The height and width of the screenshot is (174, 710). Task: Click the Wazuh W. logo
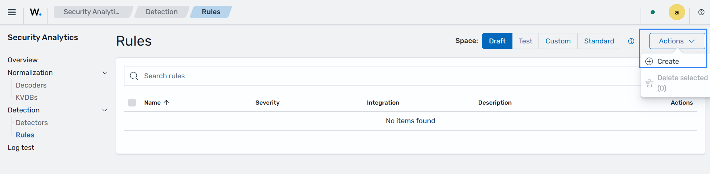36,12
